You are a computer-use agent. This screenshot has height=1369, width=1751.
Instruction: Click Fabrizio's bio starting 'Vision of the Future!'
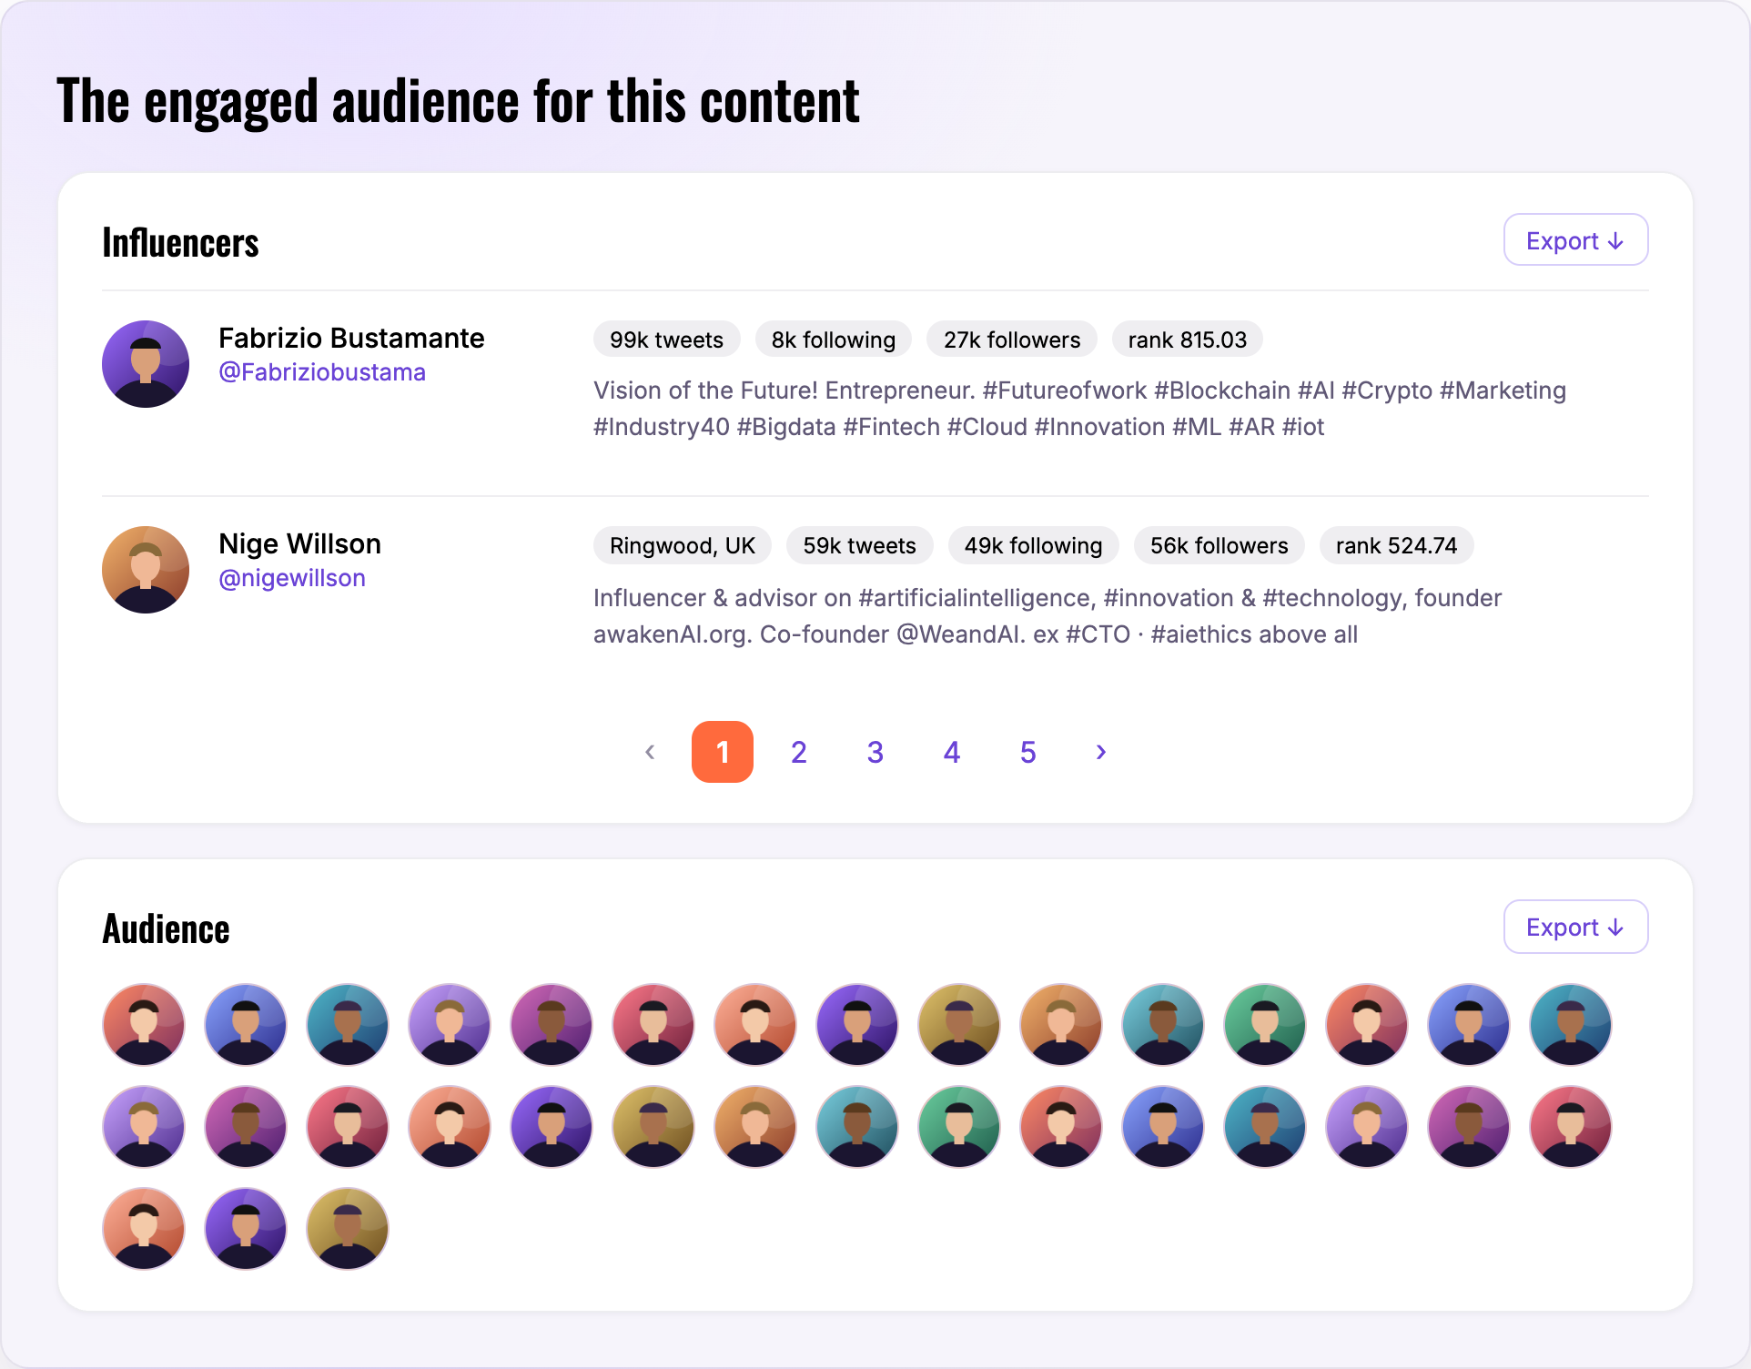pos(1080,409)
